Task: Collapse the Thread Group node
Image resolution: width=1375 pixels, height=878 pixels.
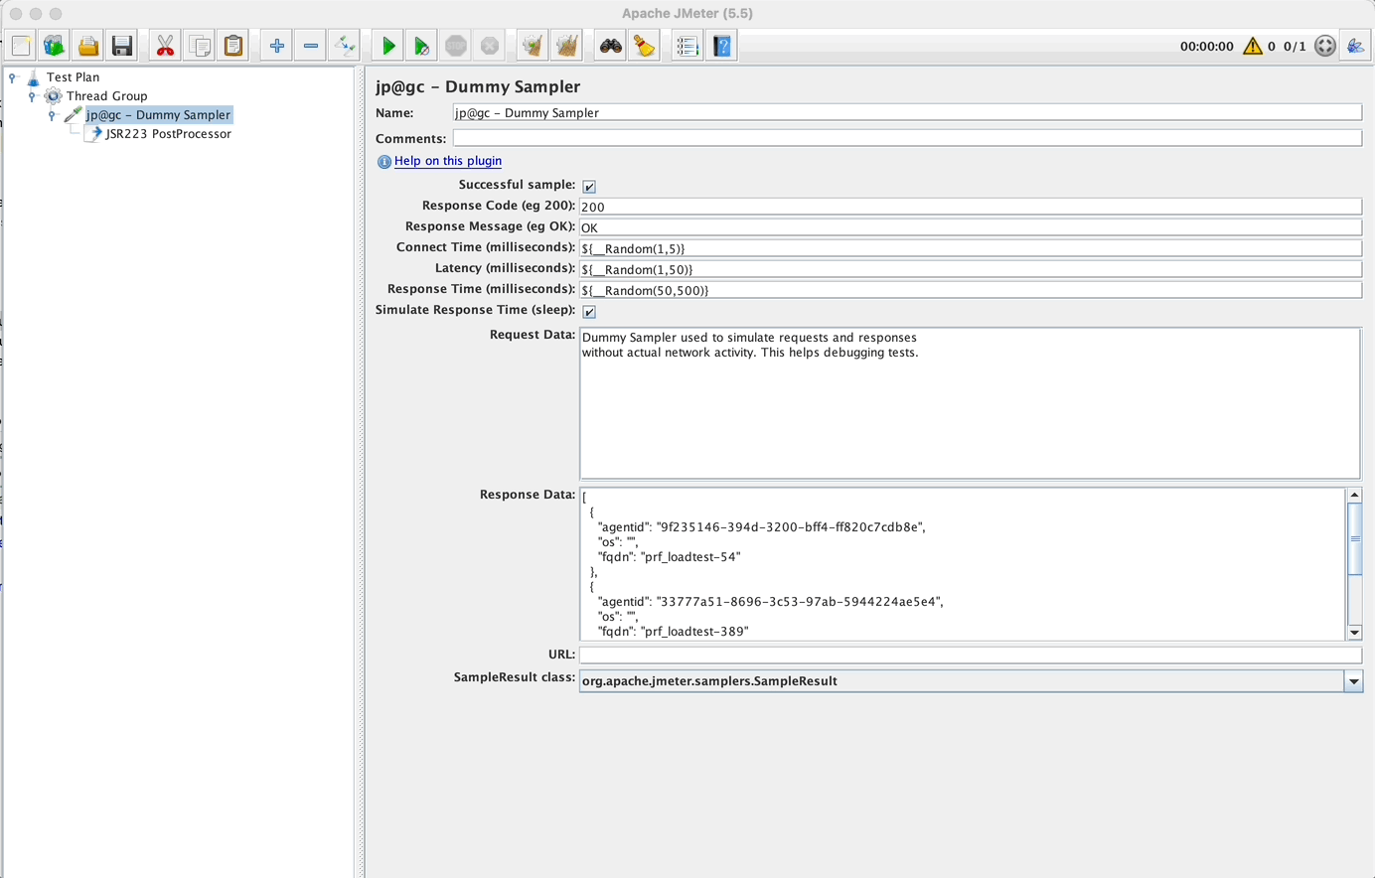Action: pyautogui.click(x=32, y=95)
